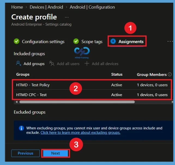
Task: Click the Excluded groups heading
Action: tap(30, 112)
